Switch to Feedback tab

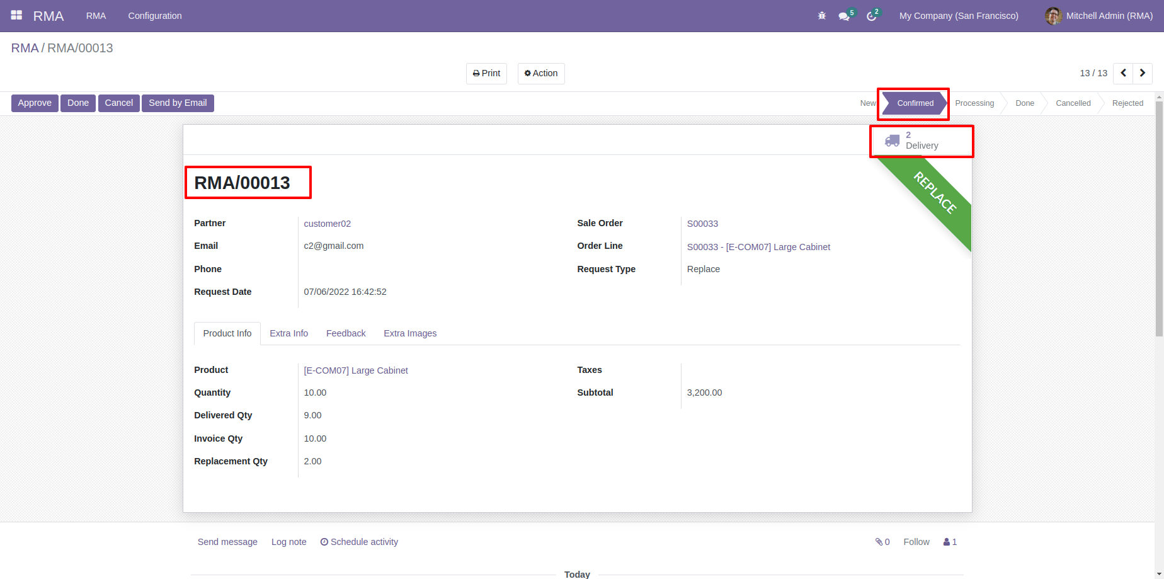click(x=346, y=333)
